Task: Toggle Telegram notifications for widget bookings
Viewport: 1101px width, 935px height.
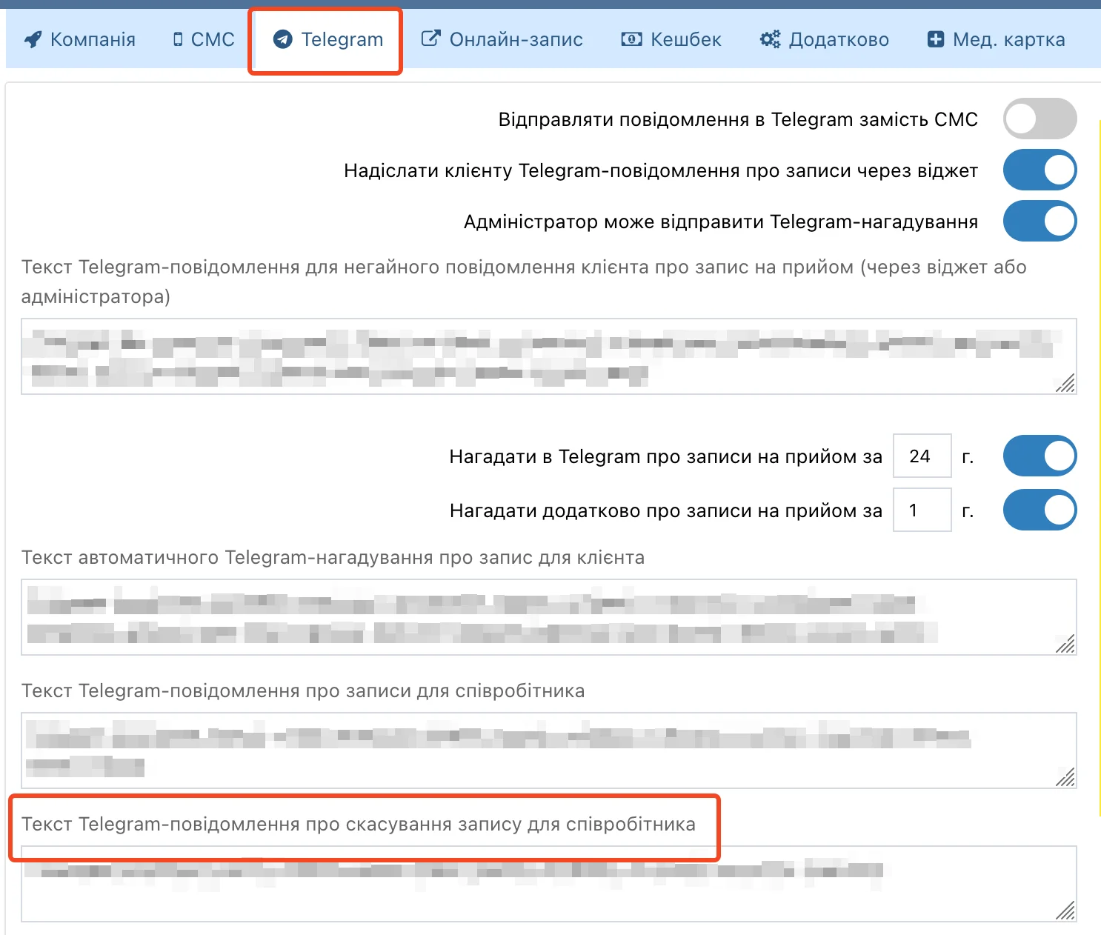Action: coord(1040,170)
